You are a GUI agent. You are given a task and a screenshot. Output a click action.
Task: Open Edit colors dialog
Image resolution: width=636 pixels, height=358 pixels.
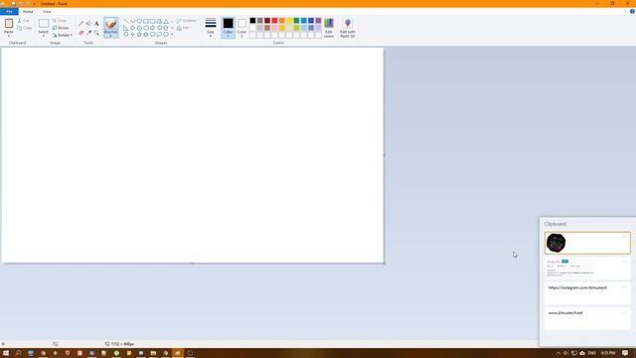pos(329,28)
